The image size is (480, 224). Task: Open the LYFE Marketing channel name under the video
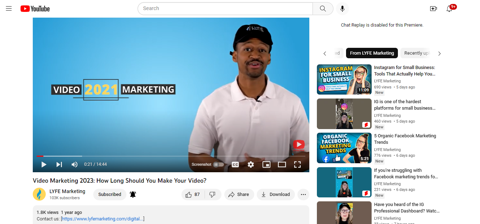coord(67,191)
